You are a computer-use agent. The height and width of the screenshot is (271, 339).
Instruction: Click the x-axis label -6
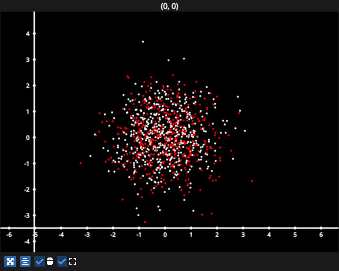click(9, 235)
